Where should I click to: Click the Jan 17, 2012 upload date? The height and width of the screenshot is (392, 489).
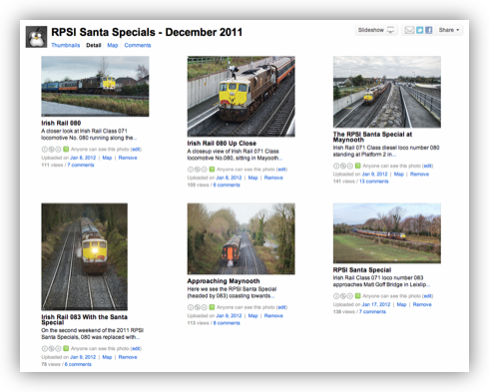(376, 304)
